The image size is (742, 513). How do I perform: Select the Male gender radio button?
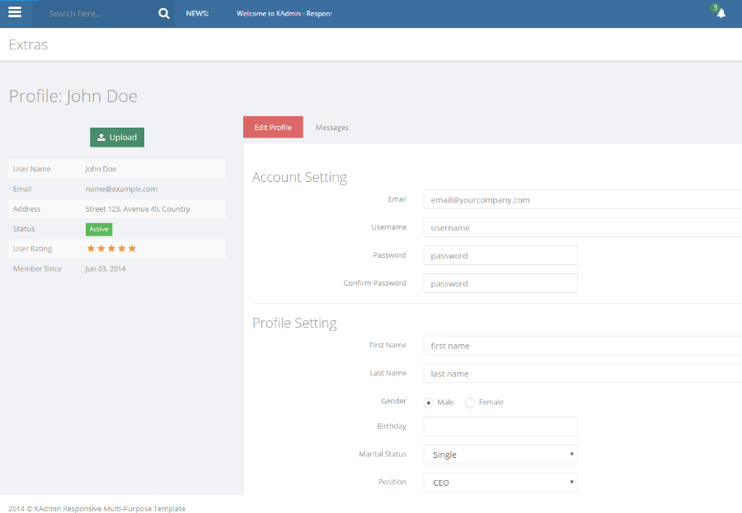(x=429, y=403)
